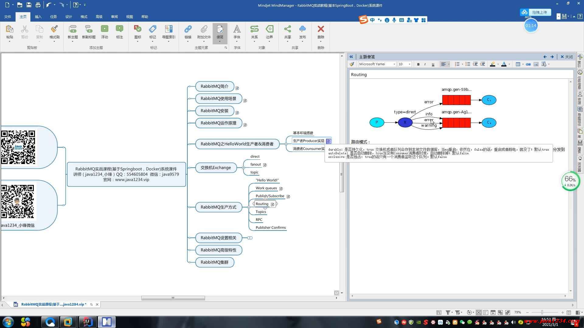This screenshot has height=328, width=584.
Task: Insert hyperlink in the notes toolbar
Action: (528, 64)
